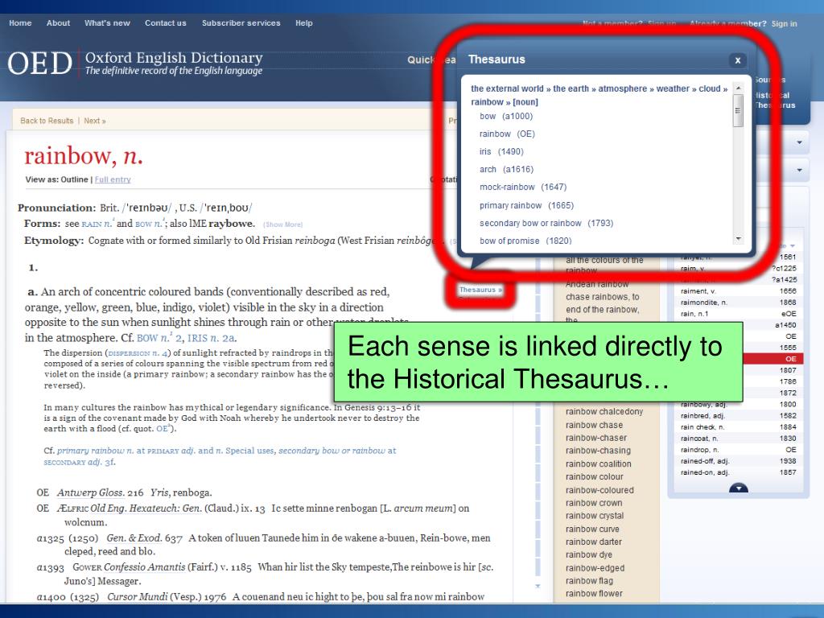Expand the upper right sidebar dropdown arrow
Viewport: 824px width, 618px height.
799,142
